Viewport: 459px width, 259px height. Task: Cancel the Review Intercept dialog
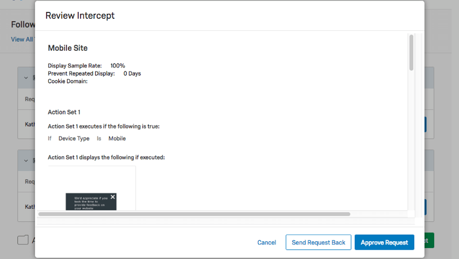coord(267,243)
